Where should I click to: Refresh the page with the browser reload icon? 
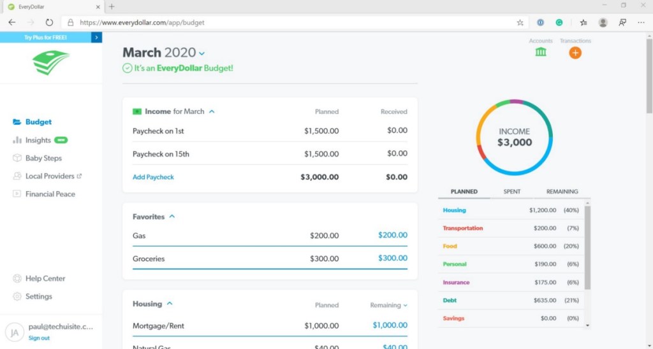pyautogui.click(x=49, y=22)
